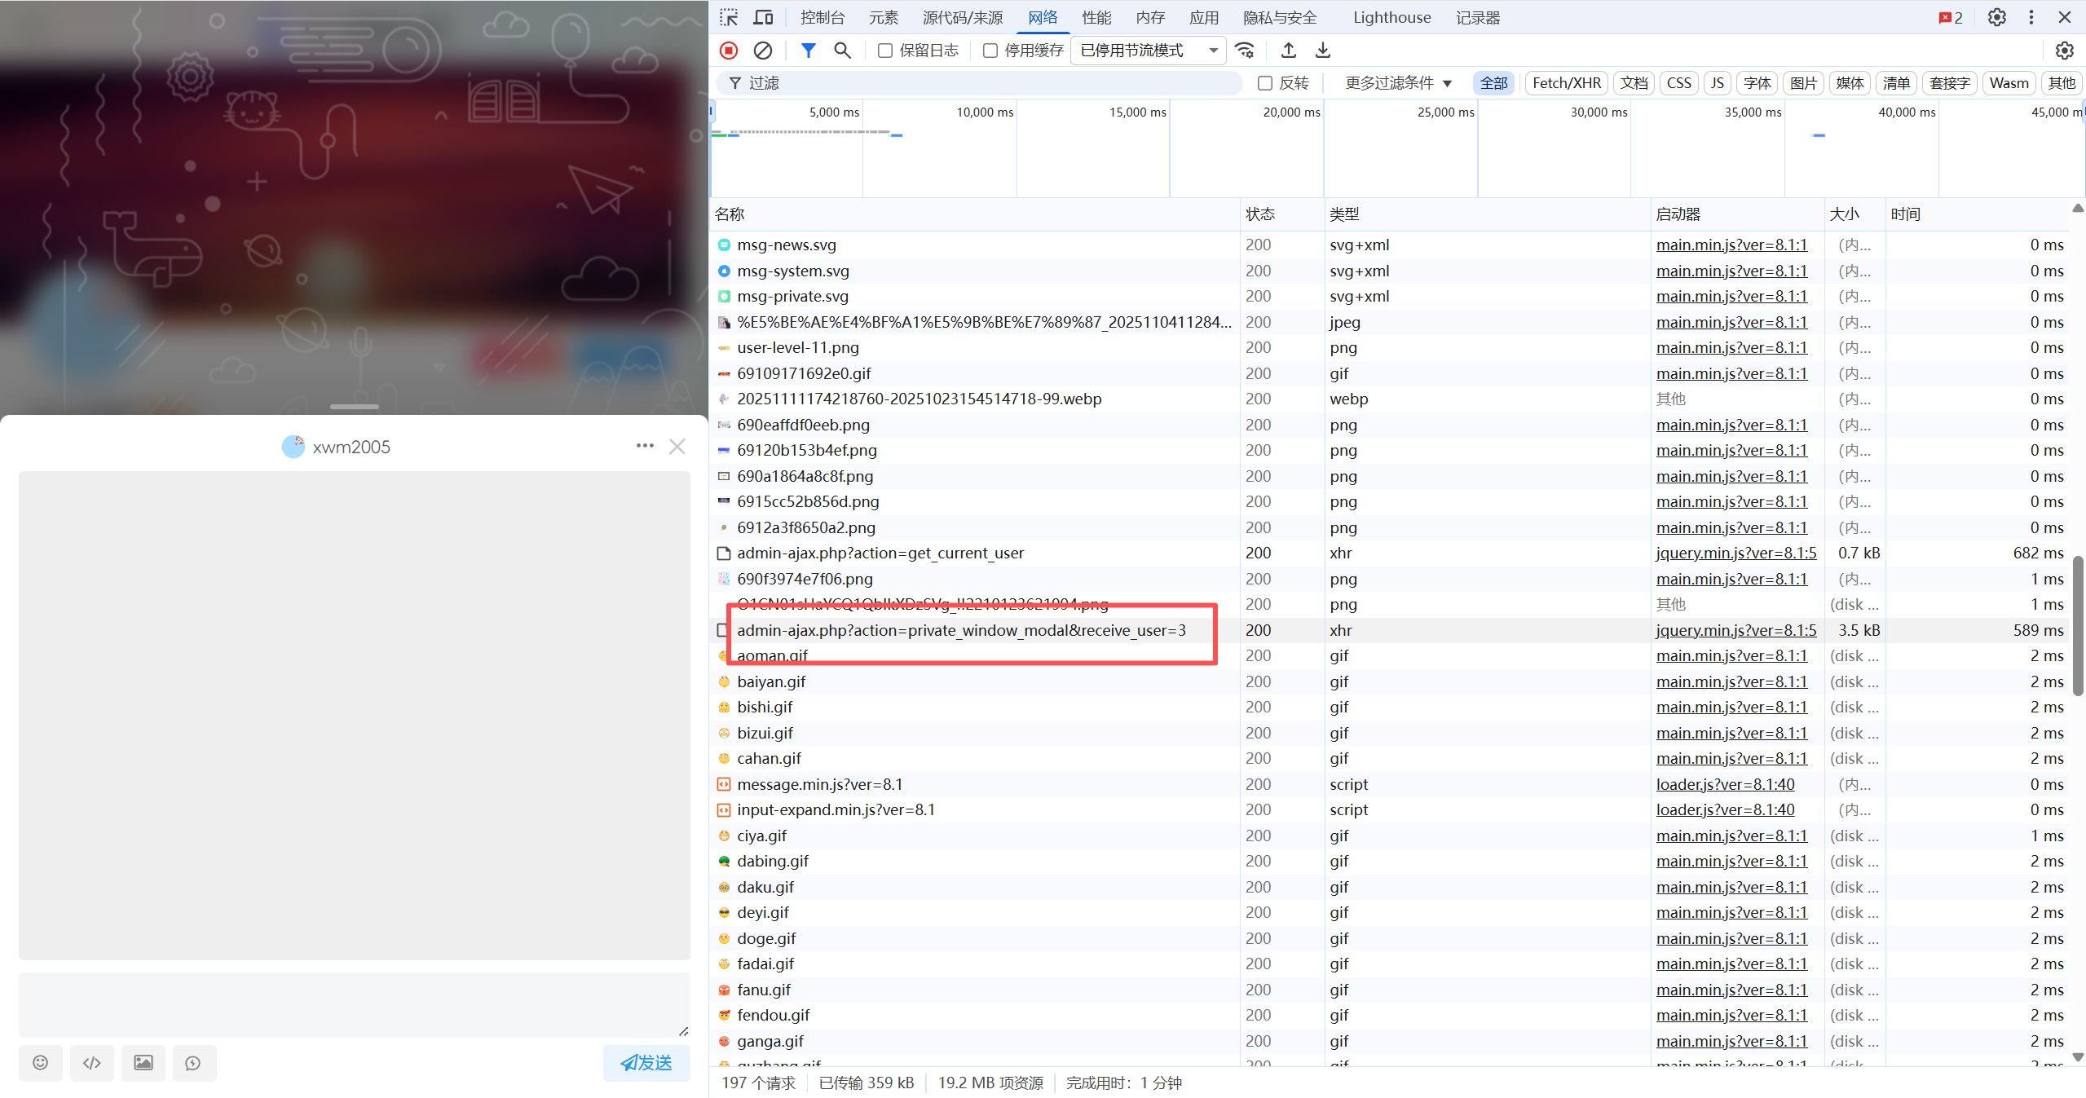This screenshot has width=2086, height=1098.
Task: Open the emoji picker in chat
Action: pos(40,1062)
